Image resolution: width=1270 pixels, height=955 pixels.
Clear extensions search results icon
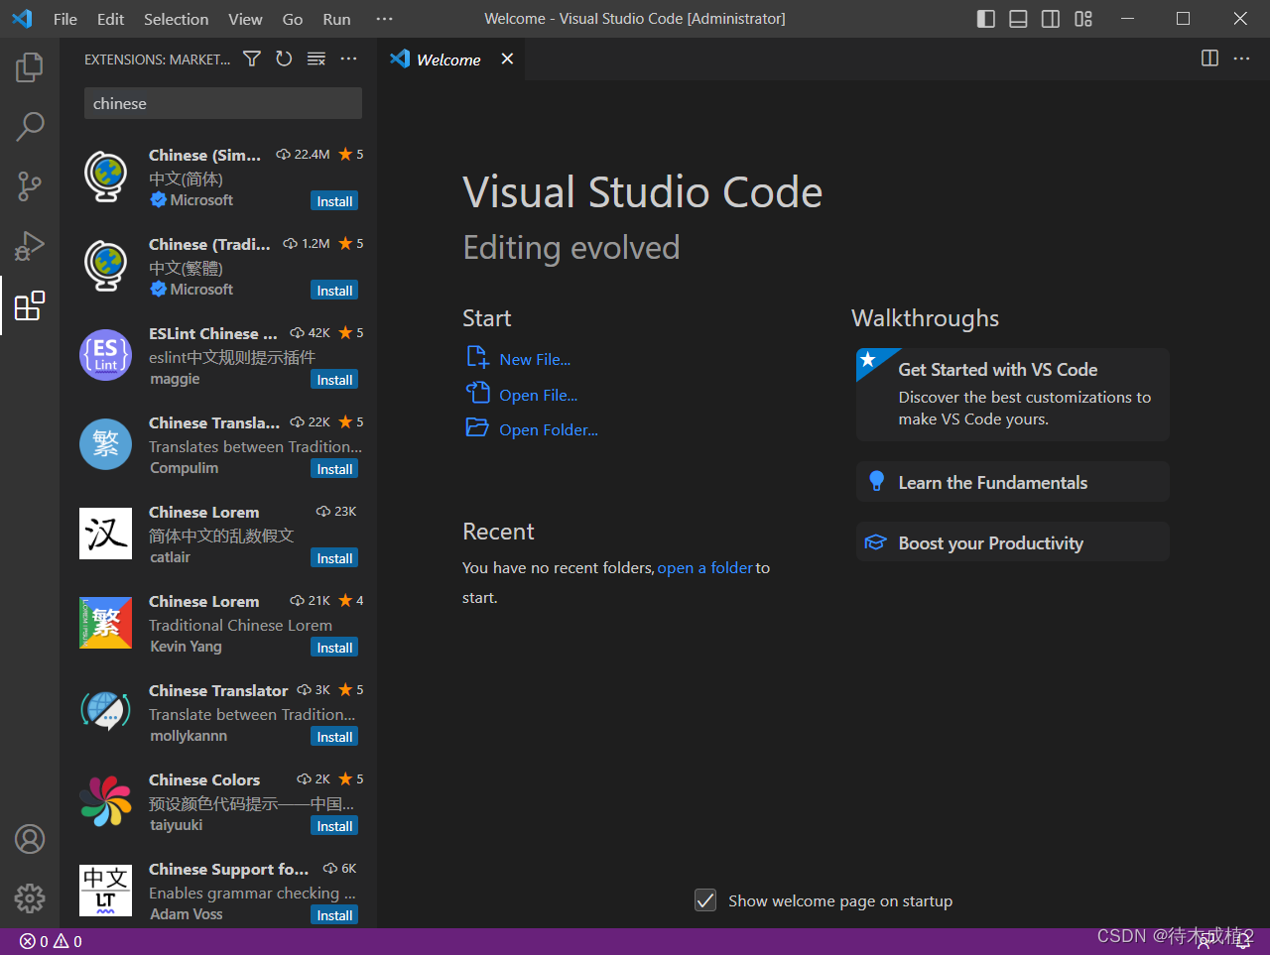pos(317,60)
